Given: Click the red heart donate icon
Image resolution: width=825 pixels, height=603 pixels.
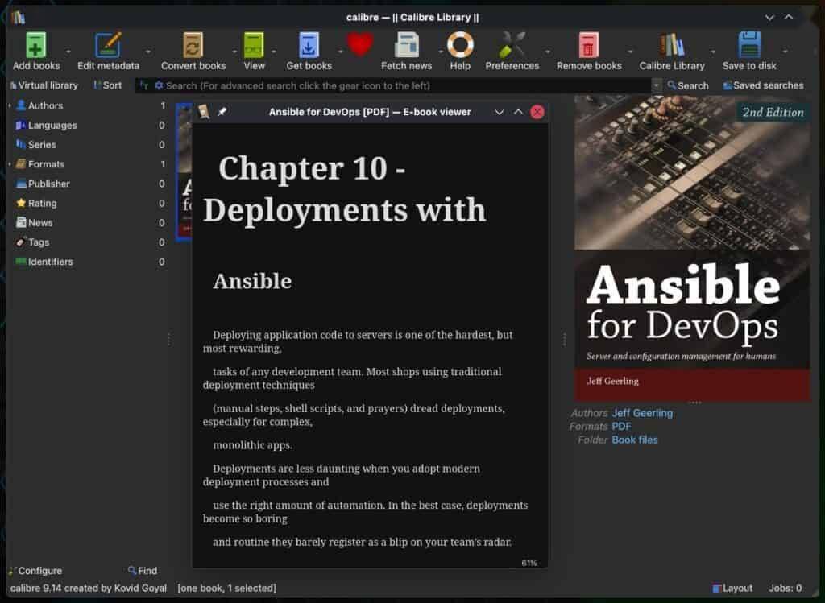Looking at the screenshot, I should pyautogui.click(x=360, y=44).
